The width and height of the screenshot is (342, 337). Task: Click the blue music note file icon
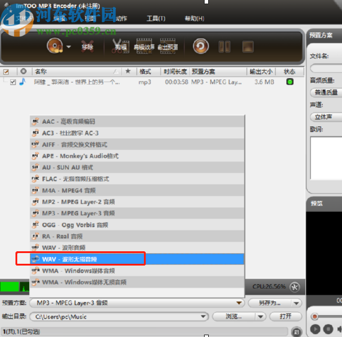coord(23,82)
